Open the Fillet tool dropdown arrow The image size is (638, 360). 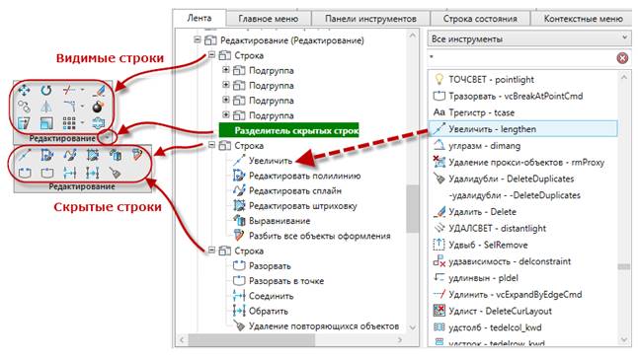82,107
